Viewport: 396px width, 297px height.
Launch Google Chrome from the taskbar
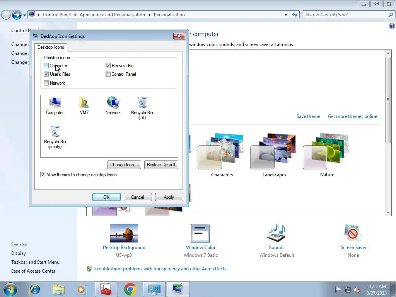click(130, 289)
